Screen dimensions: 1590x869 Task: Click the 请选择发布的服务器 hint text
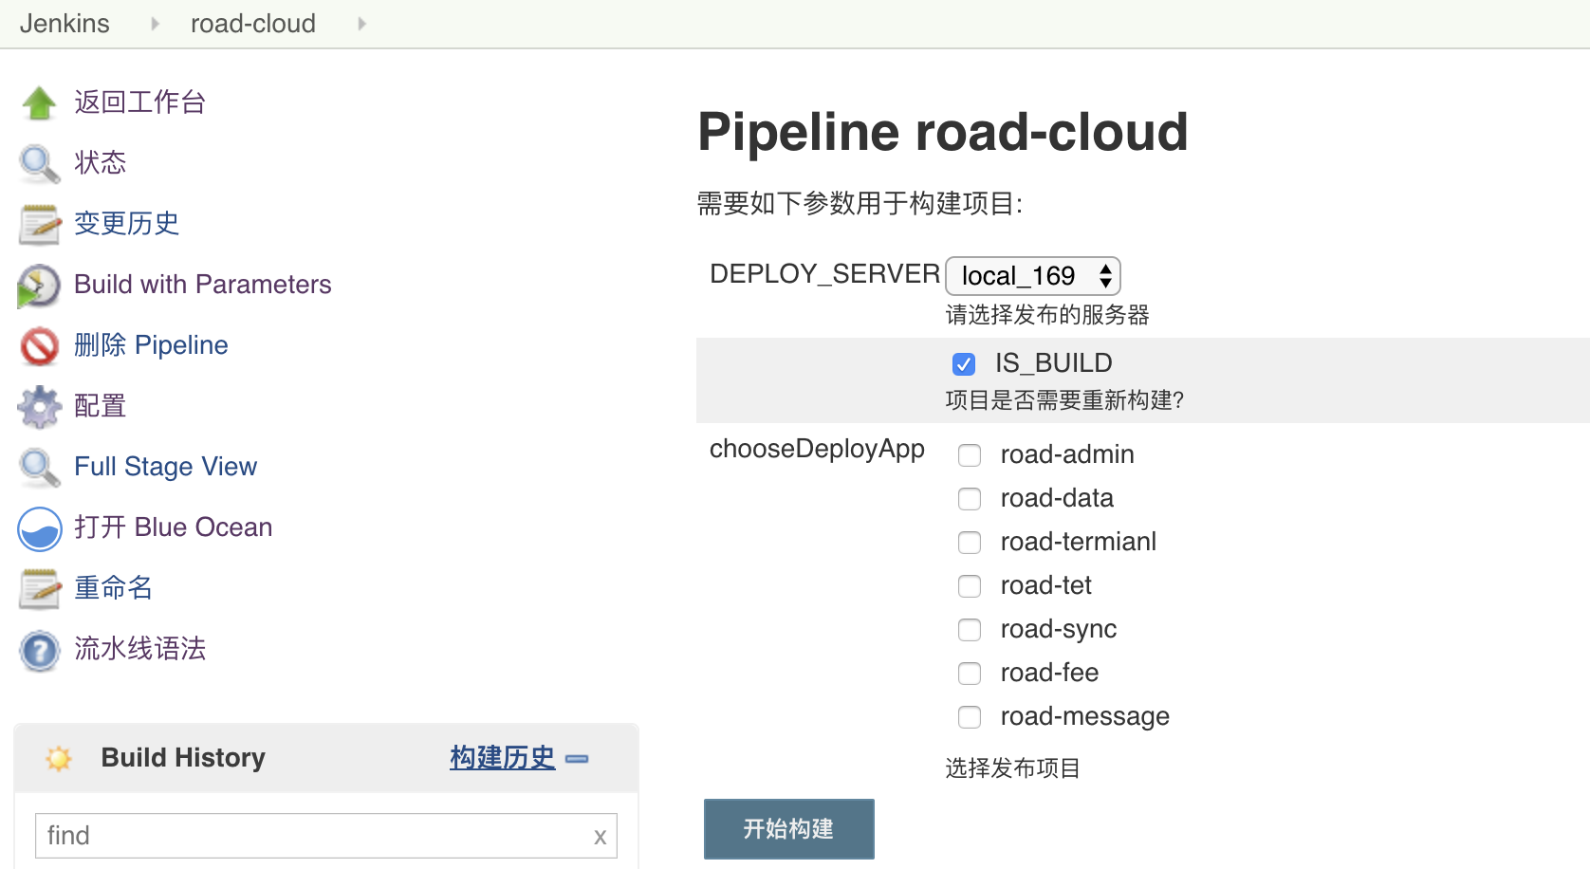(x=1047, y=315)
